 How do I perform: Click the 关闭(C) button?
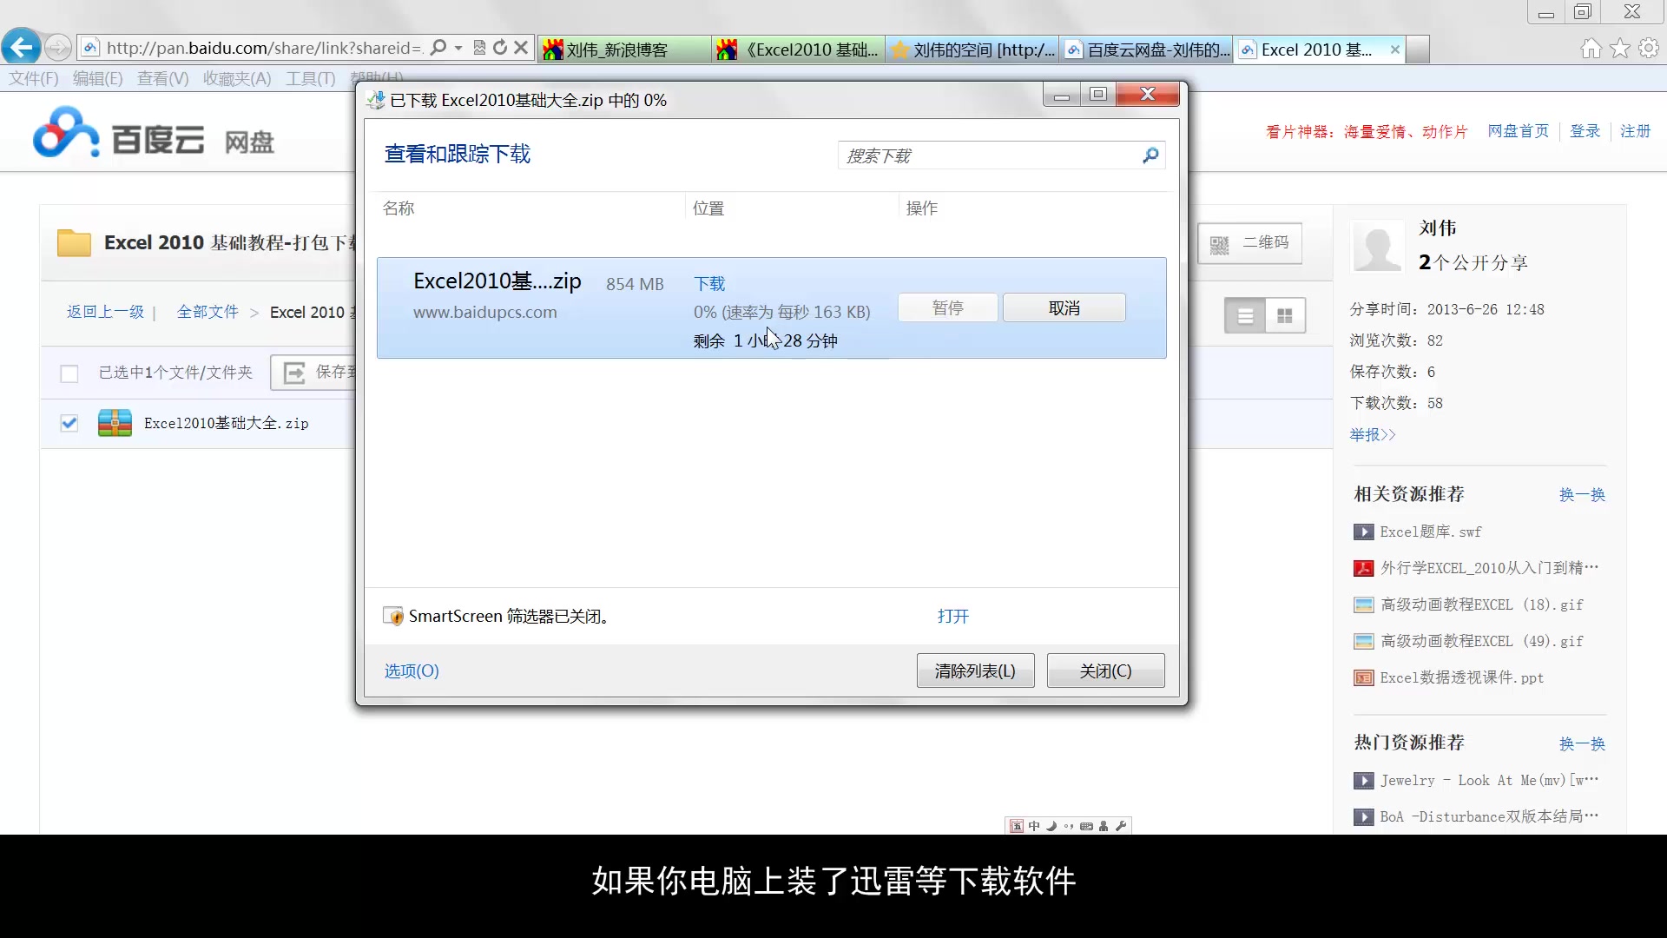pyautogui.click(x=1105, y=670)
